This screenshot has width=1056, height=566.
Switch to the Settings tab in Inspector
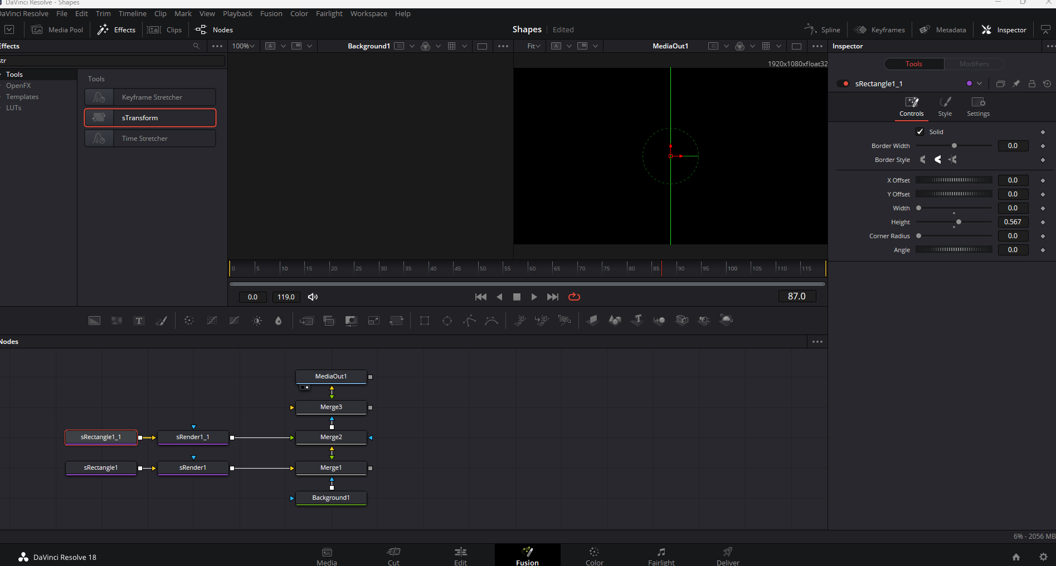978,107
